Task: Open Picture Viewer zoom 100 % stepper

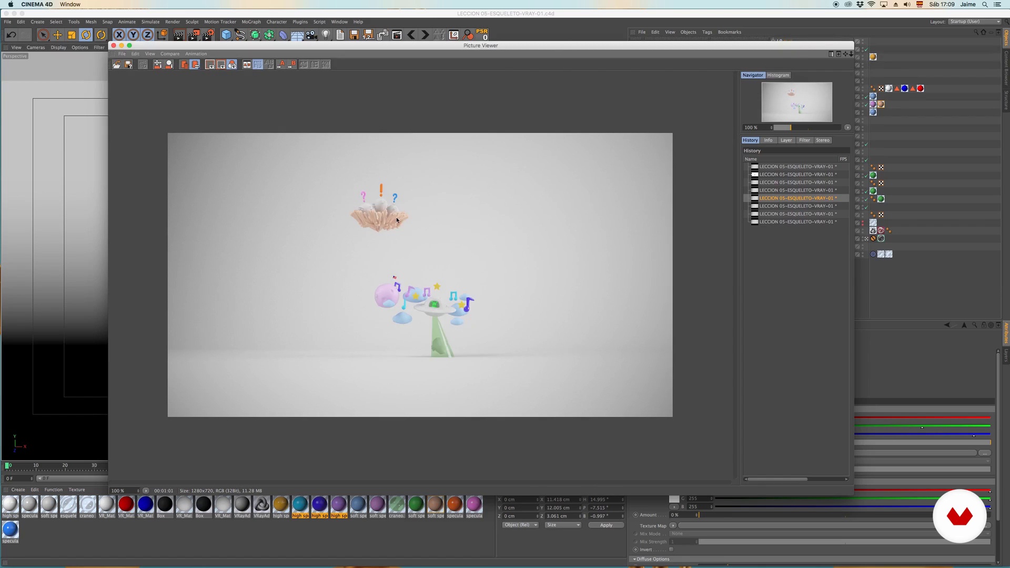Action: click(x=138, y=491)
